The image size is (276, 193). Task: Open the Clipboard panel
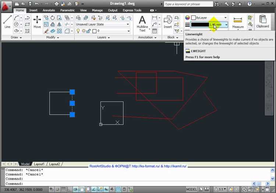click(x=262, y=21)
